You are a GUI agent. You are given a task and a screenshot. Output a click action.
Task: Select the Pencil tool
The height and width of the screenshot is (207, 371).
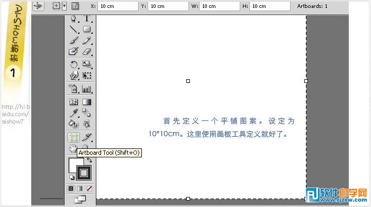coord(87,40)
